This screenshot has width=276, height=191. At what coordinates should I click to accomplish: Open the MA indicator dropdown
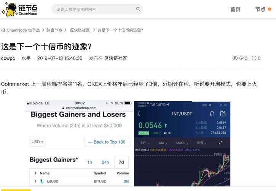click(163, 143)
